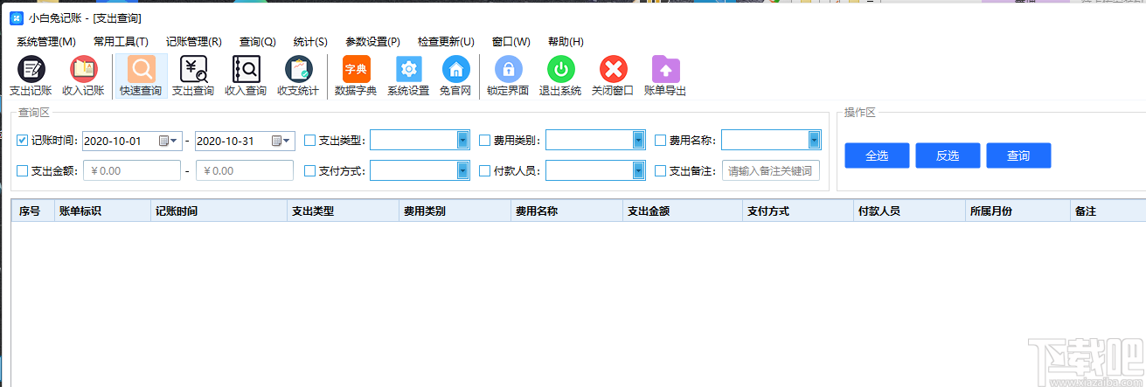1146x387 pixels.
Task: Open the 常用工具(T) menu
Action: pyautogui.click(x=121, y=42)
